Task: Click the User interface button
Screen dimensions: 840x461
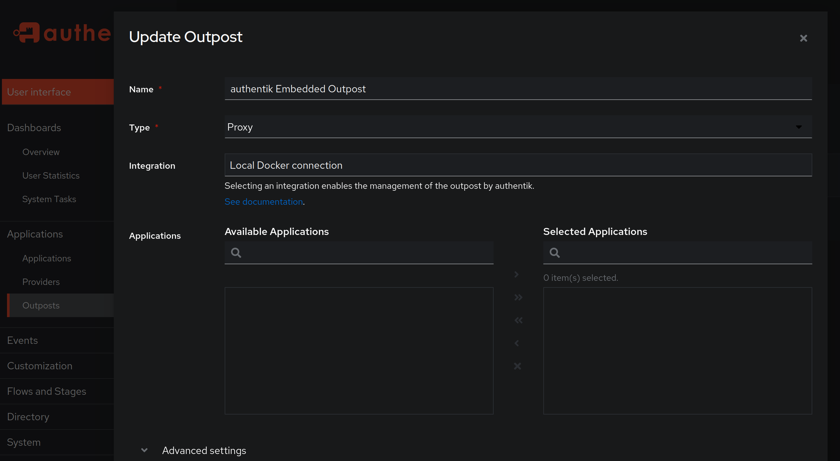Action: 58,92
